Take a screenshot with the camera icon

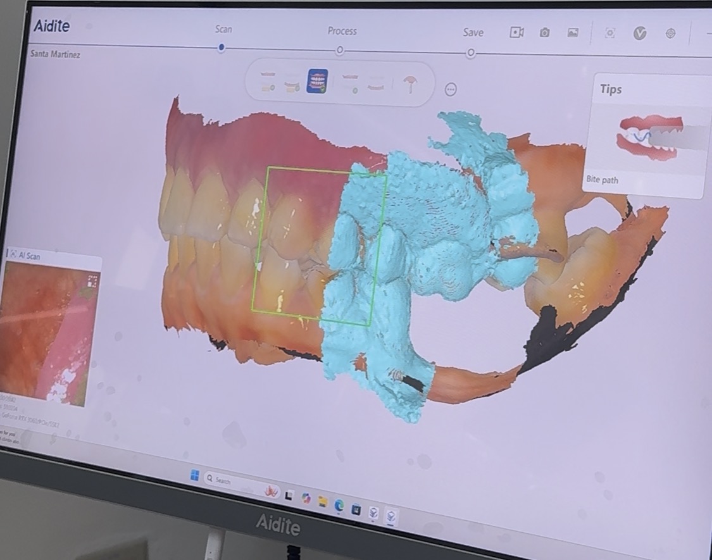click(x=544, y=33)
